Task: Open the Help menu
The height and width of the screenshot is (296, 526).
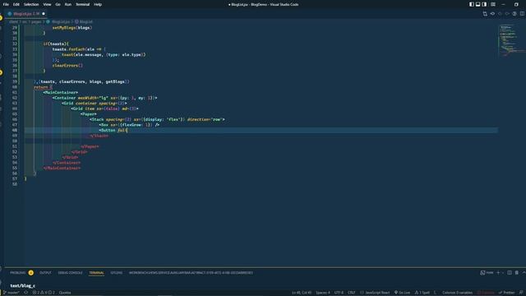Action: [98, 4]
